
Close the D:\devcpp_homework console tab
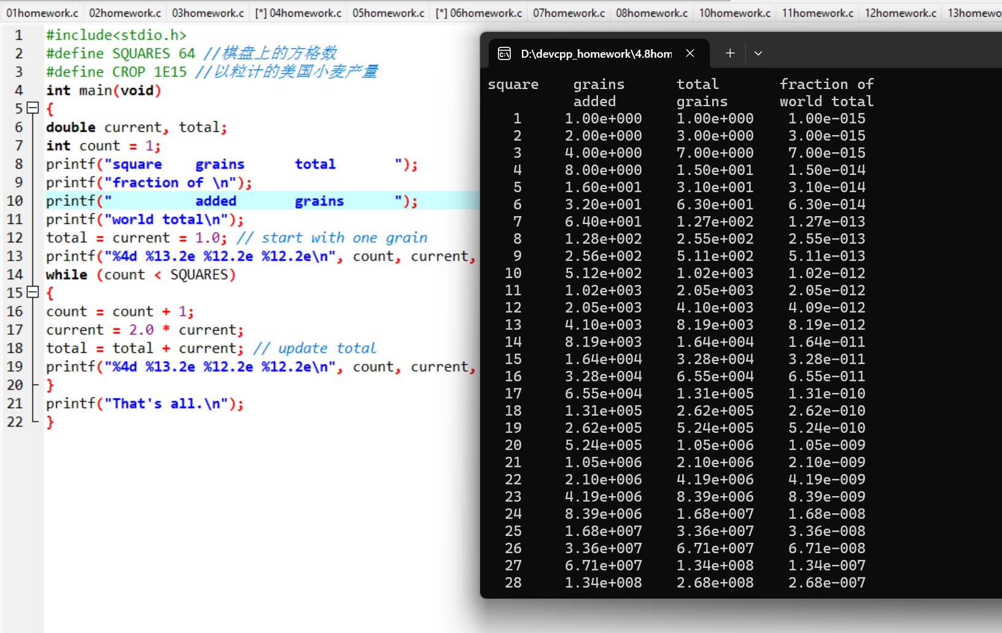[x=690, y=53]
